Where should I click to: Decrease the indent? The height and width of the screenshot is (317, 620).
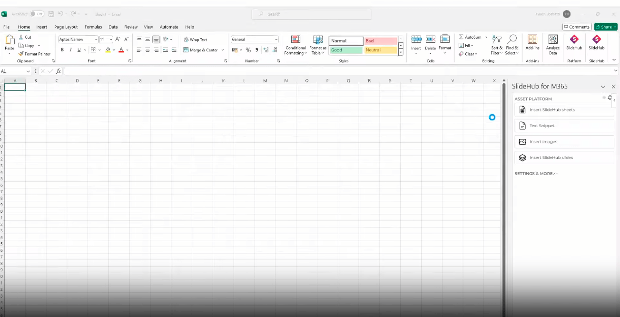coord(165,50)
